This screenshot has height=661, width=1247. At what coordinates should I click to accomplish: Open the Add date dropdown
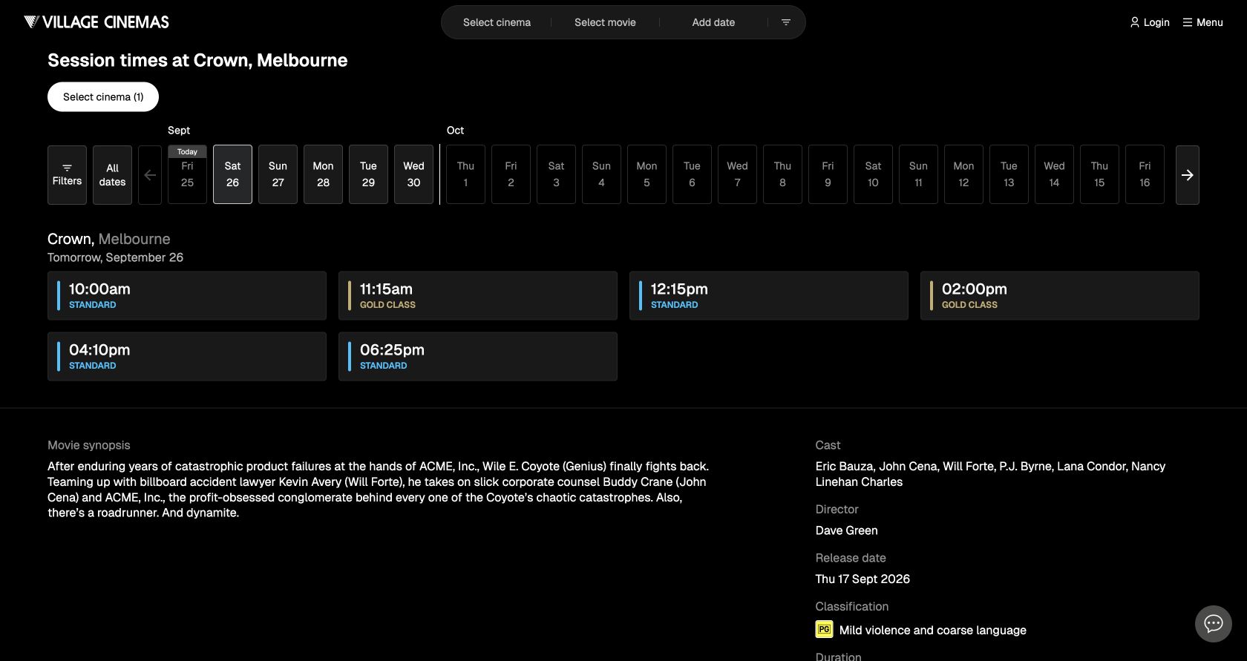click(x=713, y=22)
